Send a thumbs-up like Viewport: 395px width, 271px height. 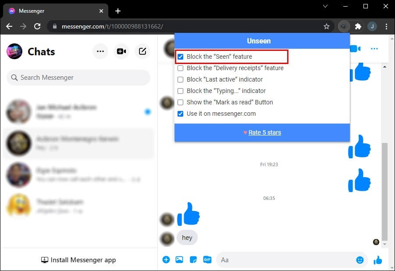378,260
